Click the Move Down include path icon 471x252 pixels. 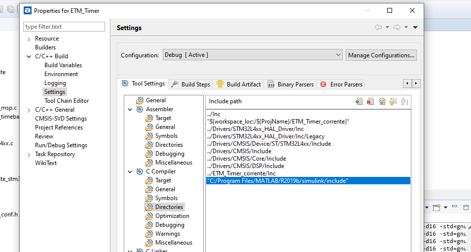coord(404,101)
